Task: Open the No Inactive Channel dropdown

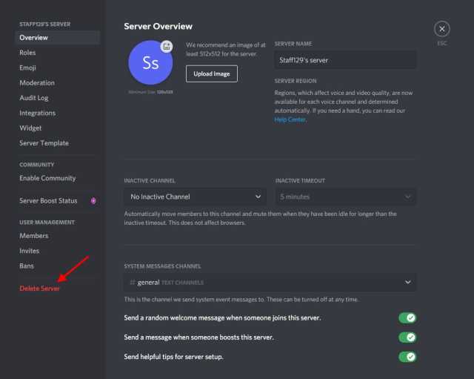Action: (x=195, y=197)
